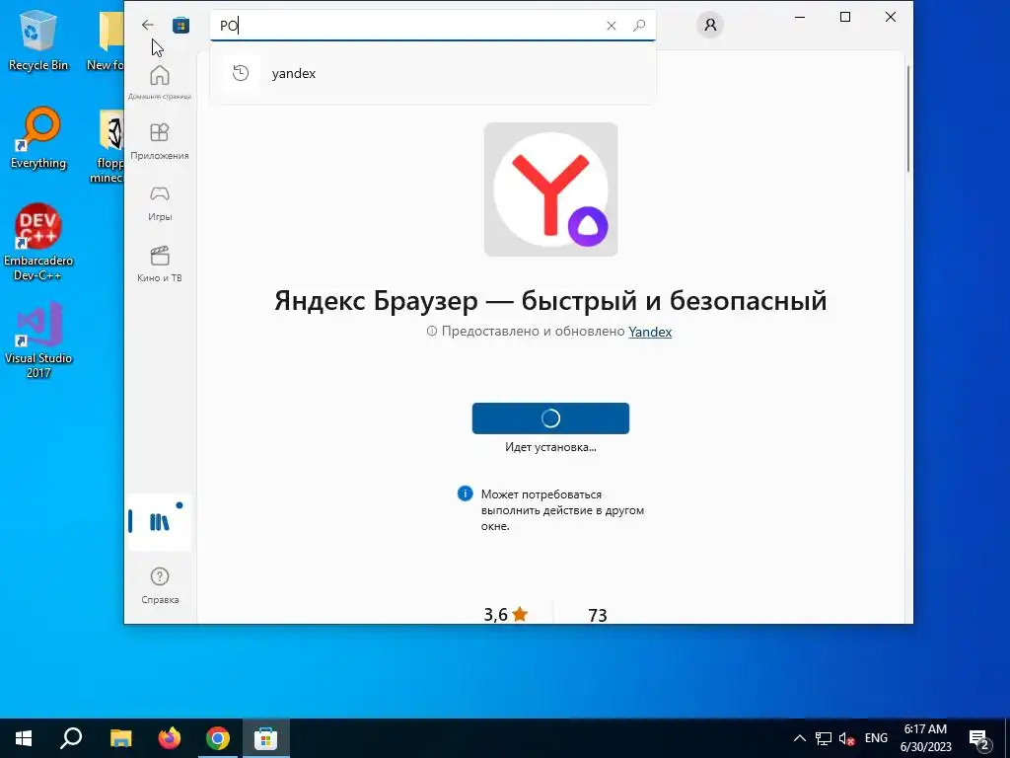Click the Яндекс Браузер app title

pyautogui.click(x=550, y=300)
